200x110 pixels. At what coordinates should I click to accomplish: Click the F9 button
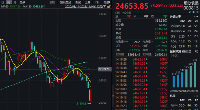[97, 2]
